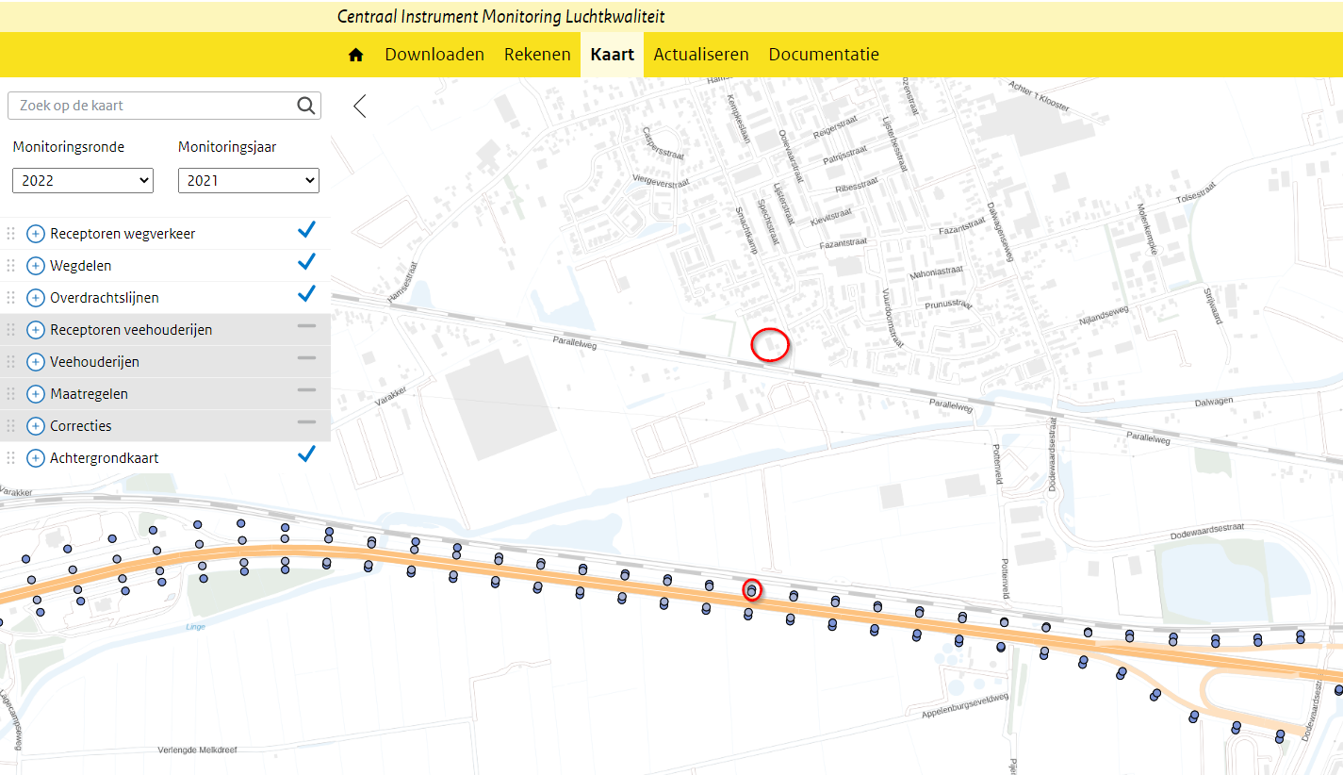
Task: Click the Zoek op de kaart field
Action: pyautogui.click(x=151, y=106)
